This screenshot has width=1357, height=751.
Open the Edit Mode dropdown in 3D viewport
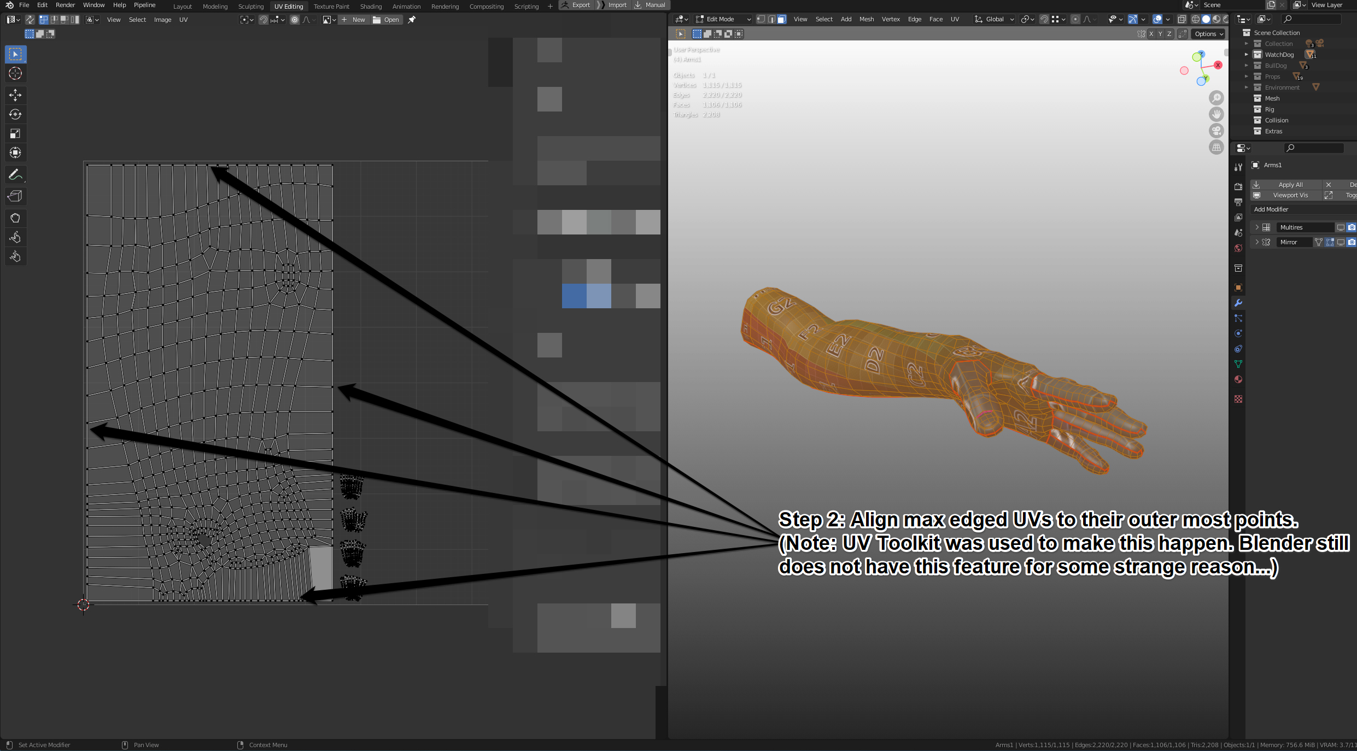723,19
